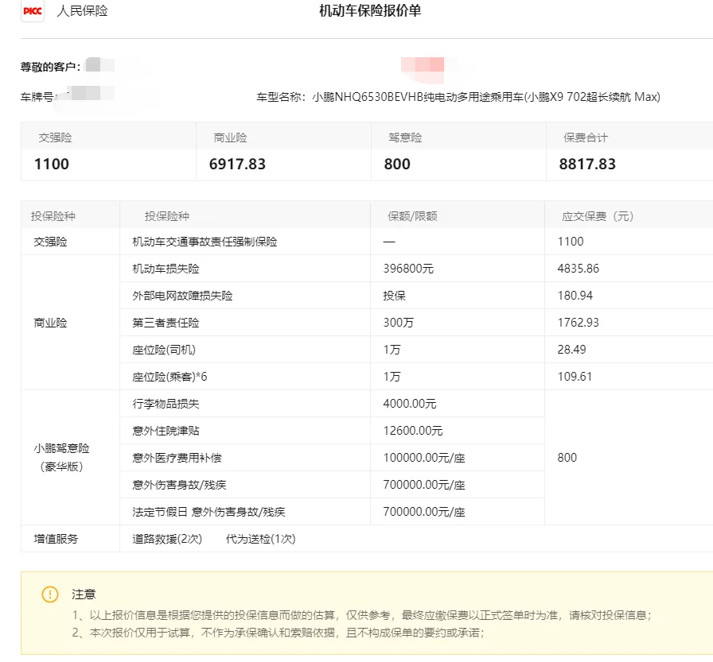Click the 交强险 label in the summary card

tap(55, 137)
